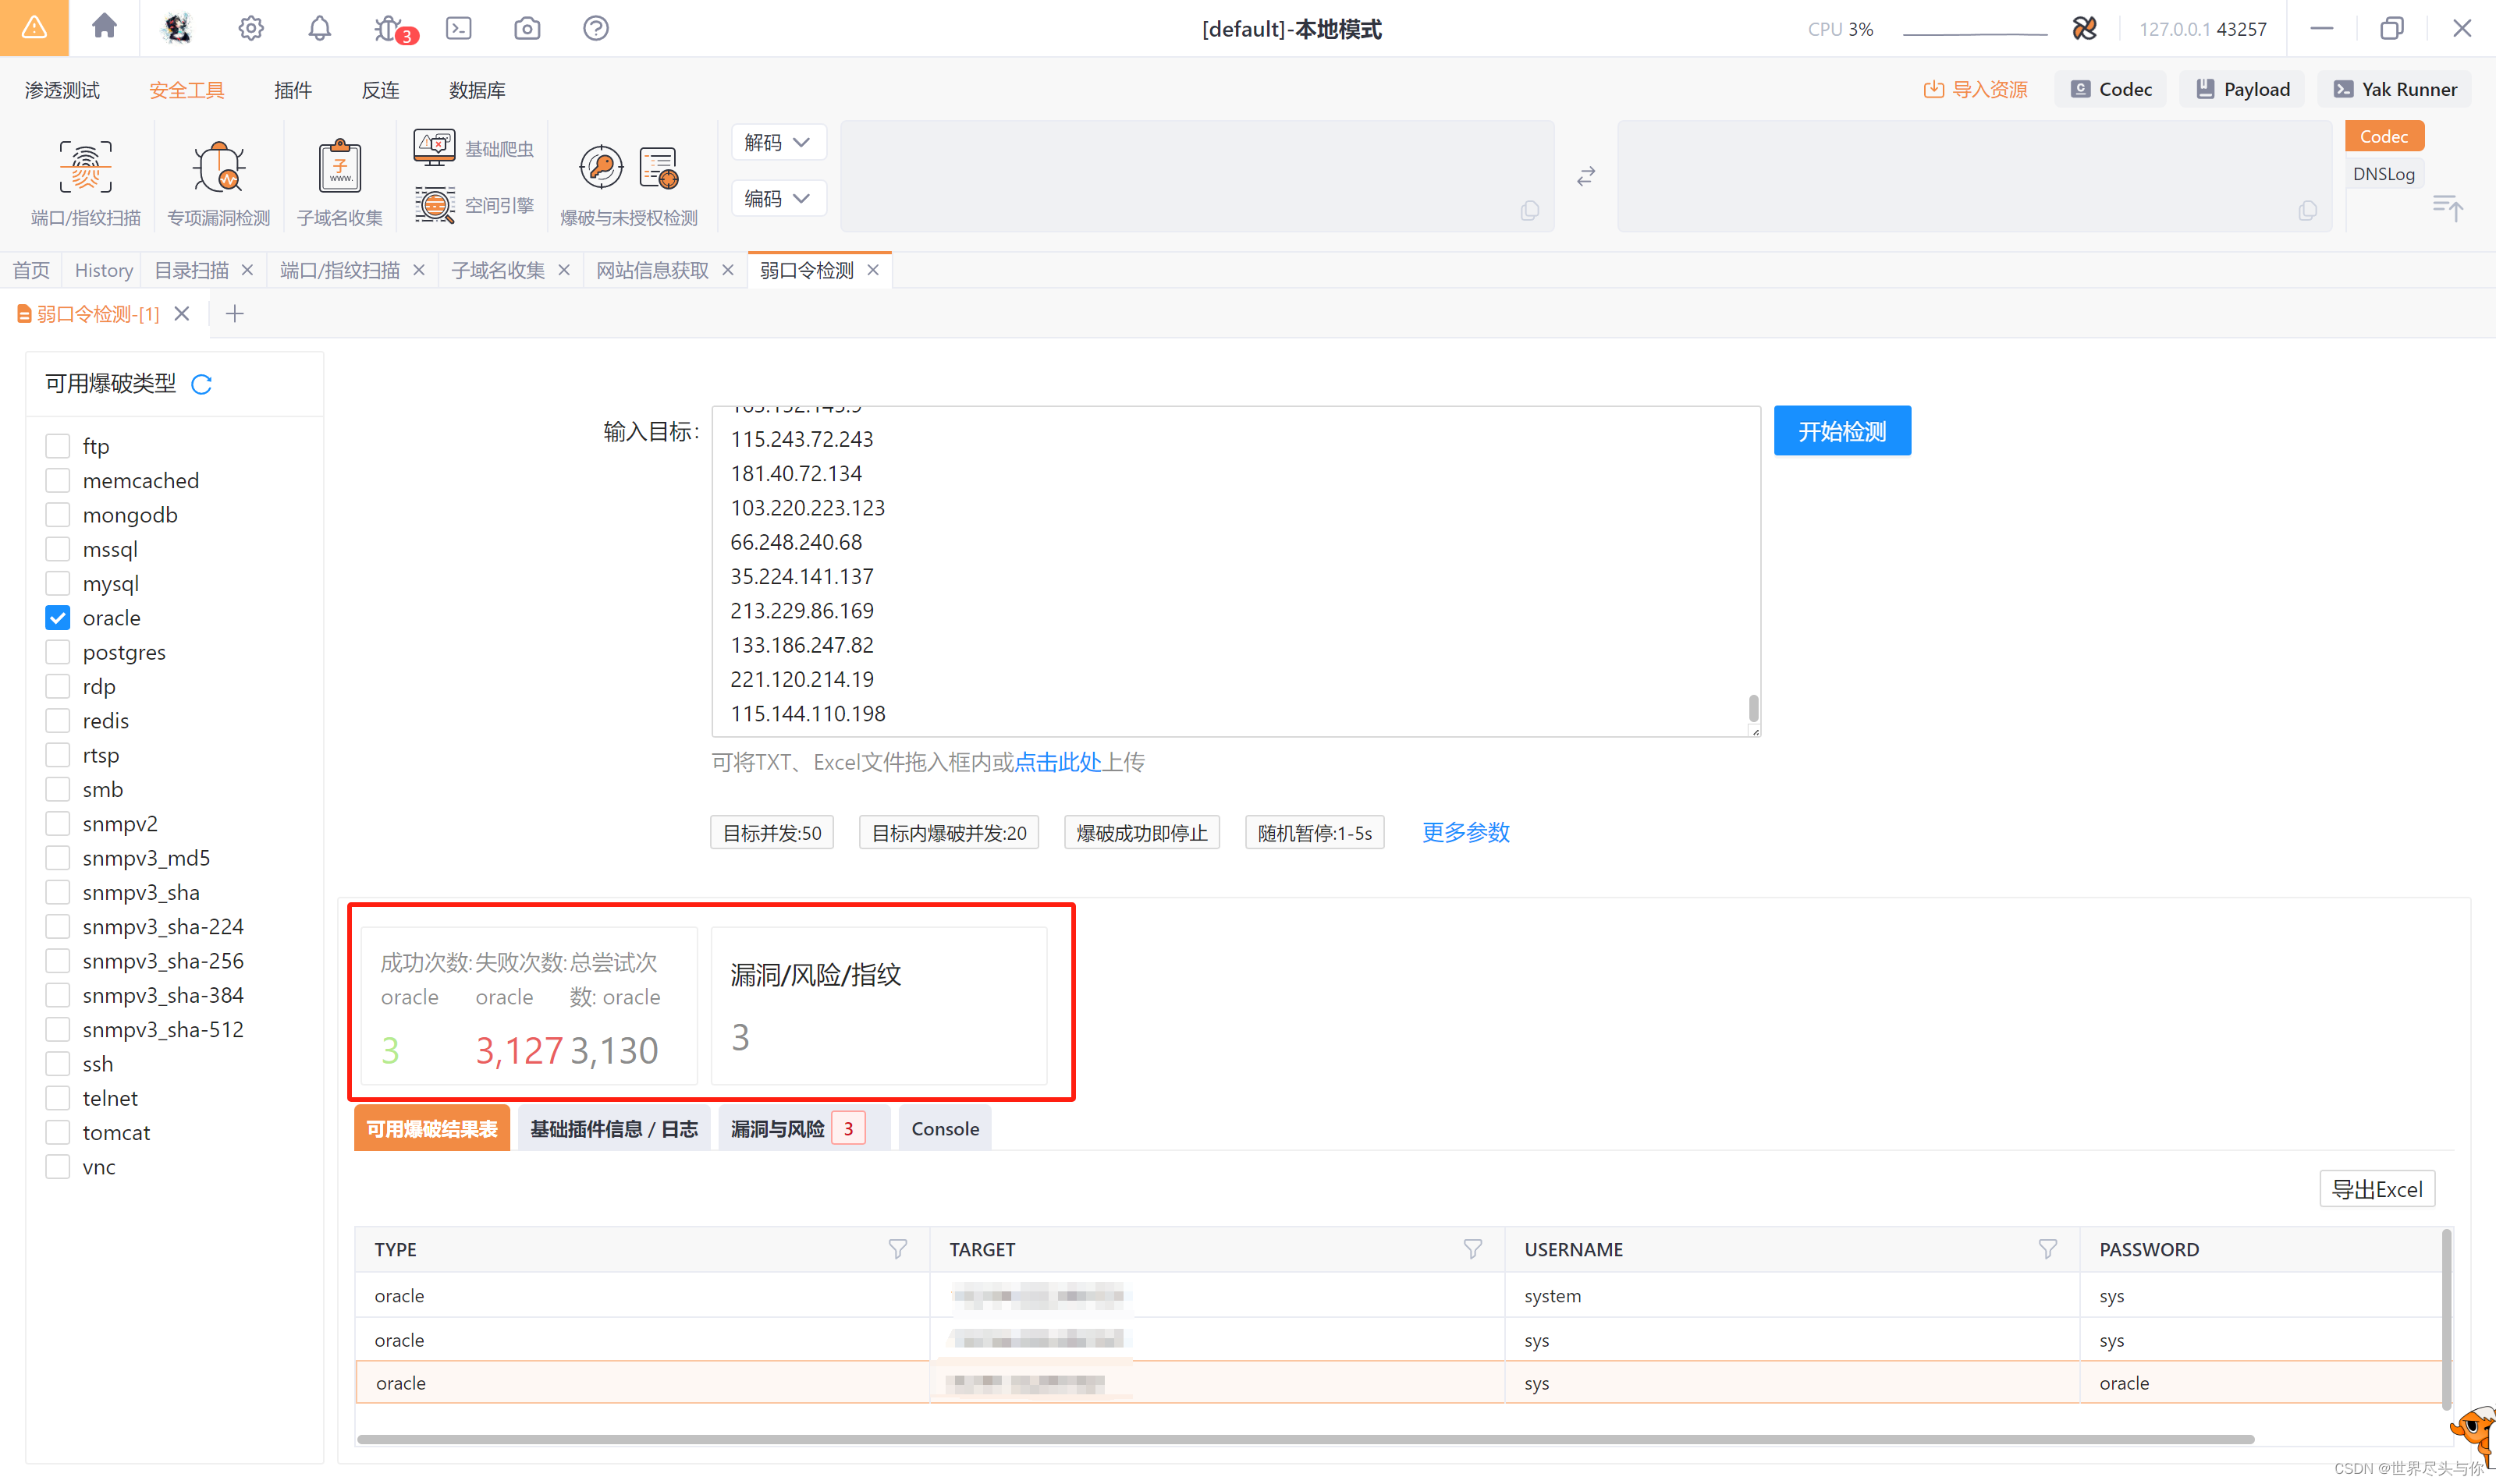This screenshot has height=1484, width=2496.
Task: Expand the 解码 dropdown
Action: point(779,142)
